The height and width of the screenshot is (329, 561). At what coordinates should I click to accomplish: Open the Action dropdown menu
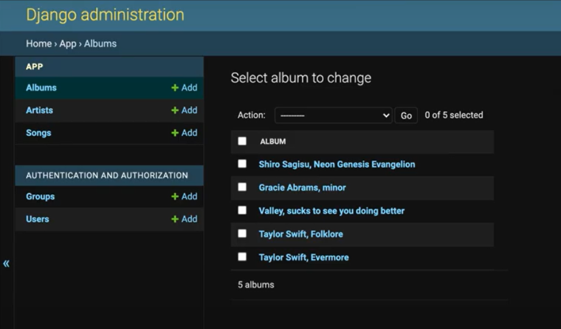pyautogui.click(x=333, y=115)
